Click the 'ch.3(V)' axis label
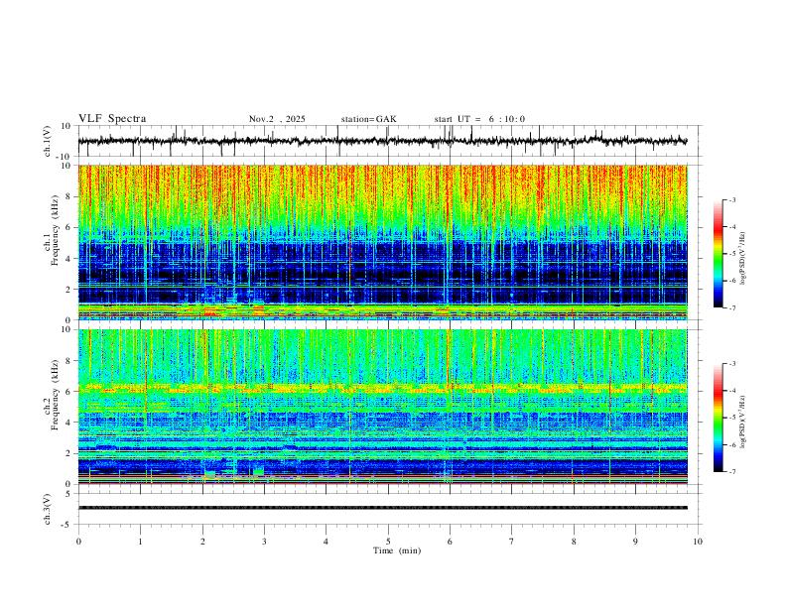Image resolution: width=786 pixels, height=607 pixels. 48,510
